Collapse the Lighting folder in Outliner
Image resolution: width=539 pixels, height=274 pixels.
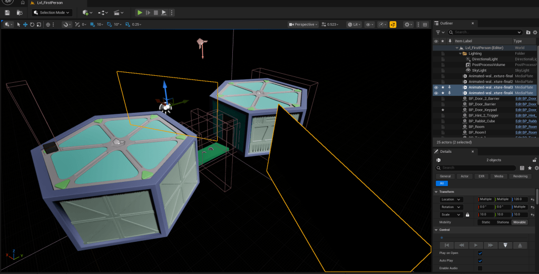pos(459,53)
